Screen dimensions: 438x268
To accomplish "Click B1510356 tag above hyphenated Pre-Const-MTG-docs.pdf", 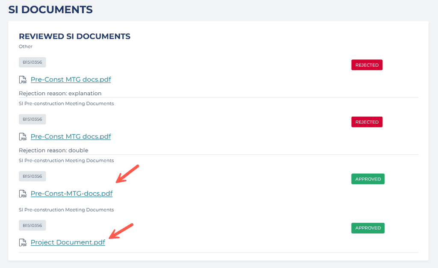I will pos(33,177).
